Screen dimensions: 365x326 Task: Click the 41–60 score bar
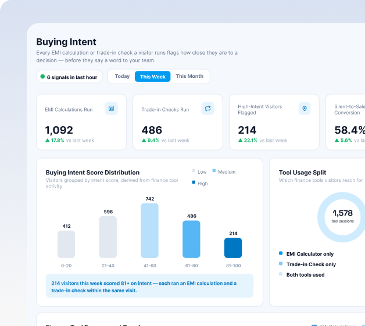(x=150, y=231)
